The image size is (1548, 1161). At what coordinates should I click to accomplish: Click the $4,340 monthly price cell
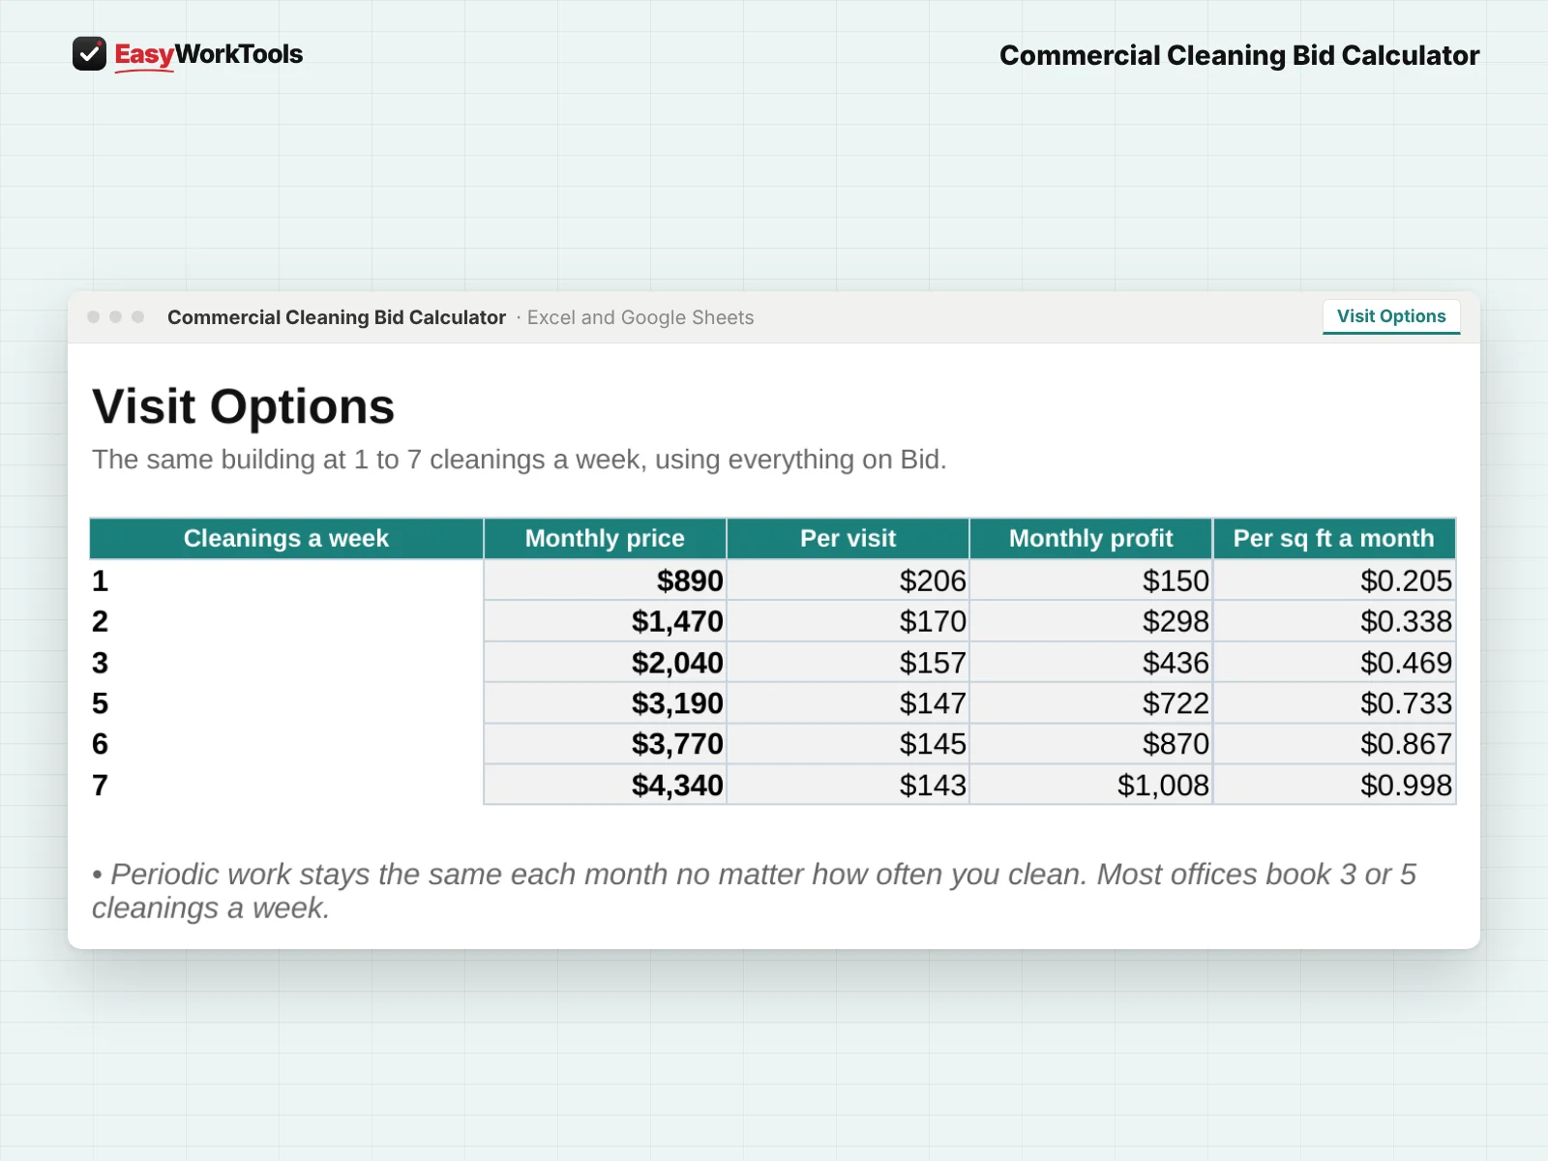pos(605,785)
